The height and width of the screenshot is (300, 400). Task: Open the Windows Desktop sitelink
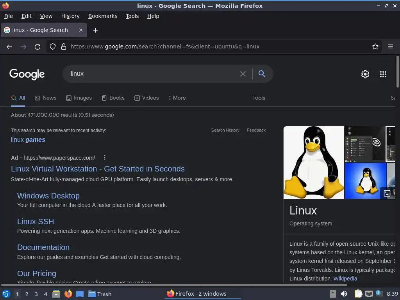(48, 196)
